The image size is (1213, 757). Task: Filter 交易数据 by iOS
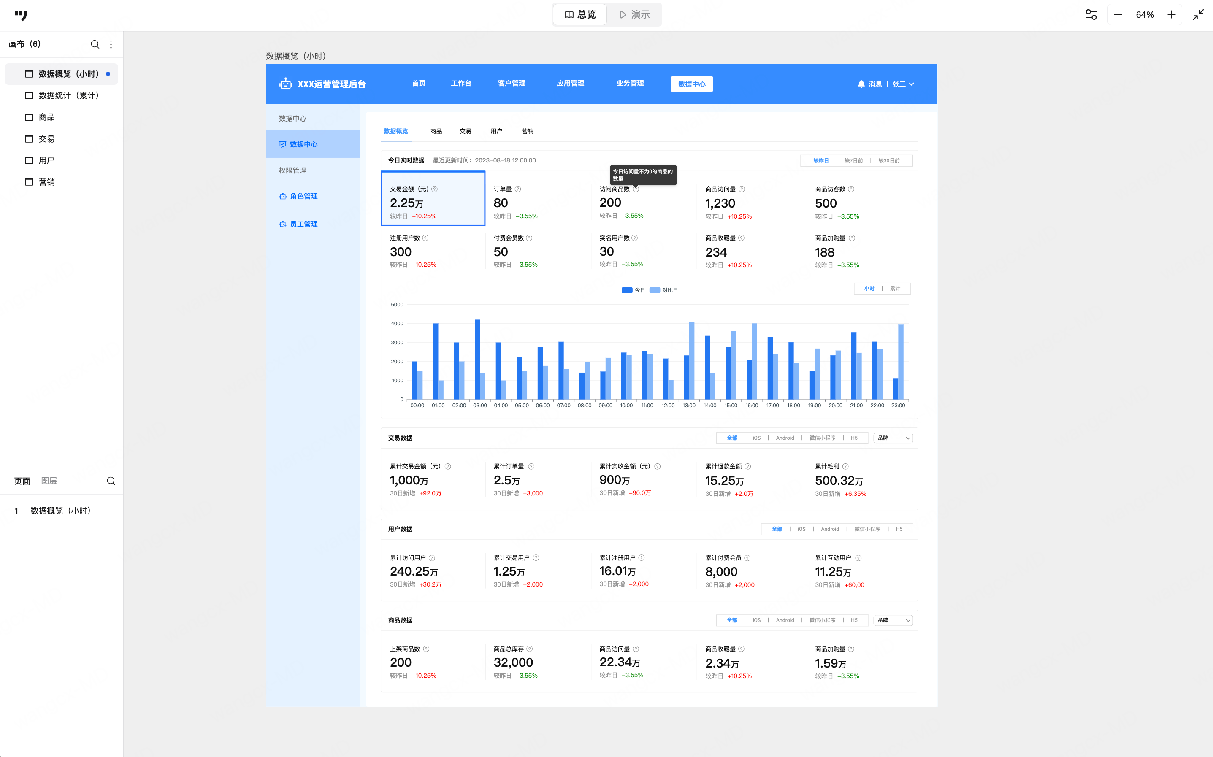click(756, 438)
